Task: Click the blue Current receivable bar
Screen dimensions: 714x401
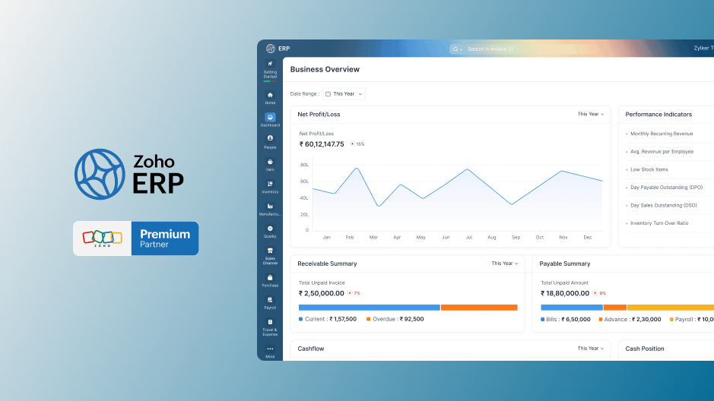Action: click(370, 308)
